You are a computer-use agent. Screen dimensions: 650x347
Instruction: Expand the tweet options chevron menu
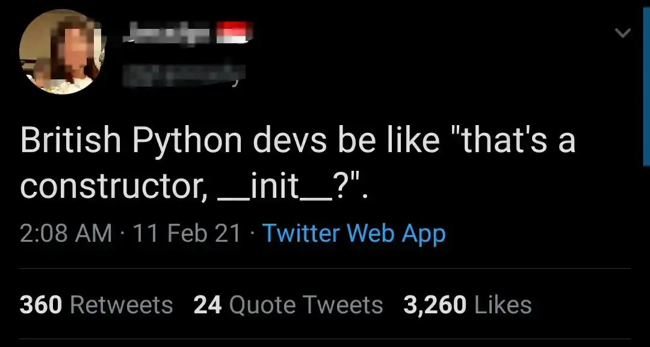pyautogui.click(x=623, y=34)
